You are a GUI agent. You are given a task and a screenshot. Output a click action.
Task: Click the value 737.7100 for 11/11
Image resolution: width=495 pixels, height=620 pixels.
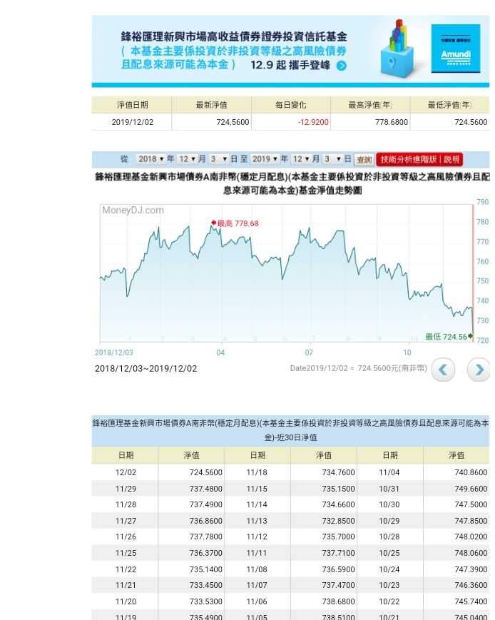338,553
